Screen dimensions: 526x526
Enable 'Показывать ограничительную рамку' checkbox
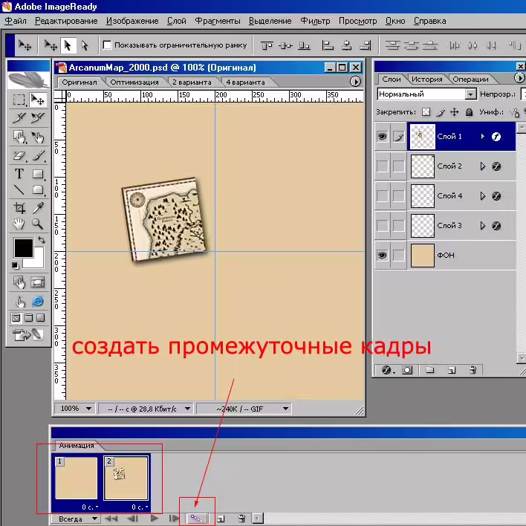[107, 45]
